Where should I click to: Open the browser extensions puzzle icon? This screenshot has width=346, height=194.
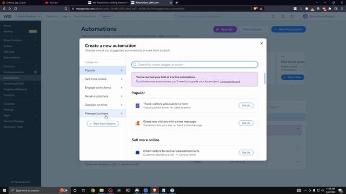click(x=330, y=9)
